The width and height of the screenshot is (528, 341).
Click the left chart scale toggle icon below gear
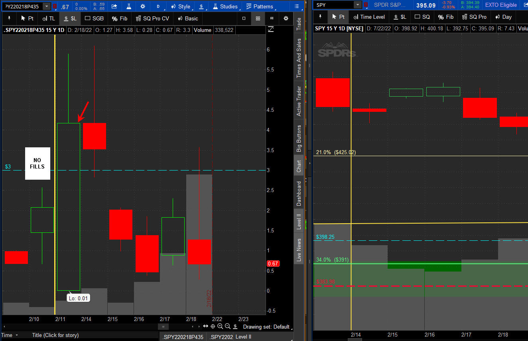(x=271, y=30)
